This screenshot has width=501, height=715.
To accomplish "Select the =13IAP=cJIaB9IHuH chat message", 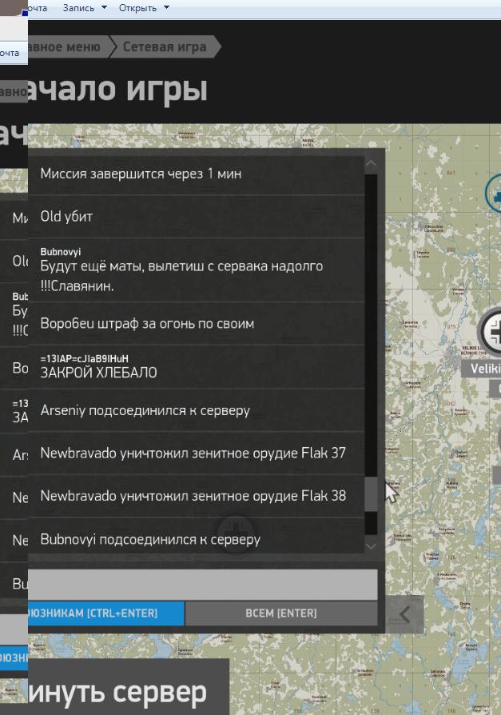I will [197, 366].
